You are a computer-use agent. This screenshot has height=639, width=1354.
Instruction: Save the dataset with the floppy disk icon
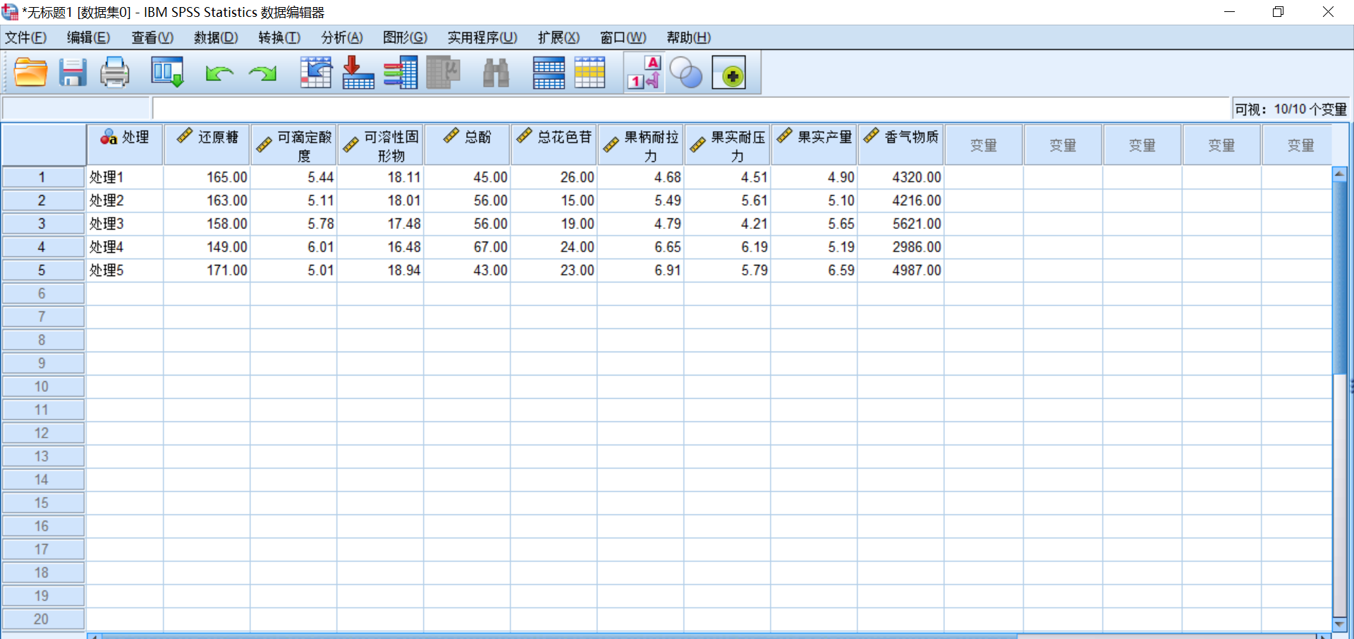tap(72, 73)
